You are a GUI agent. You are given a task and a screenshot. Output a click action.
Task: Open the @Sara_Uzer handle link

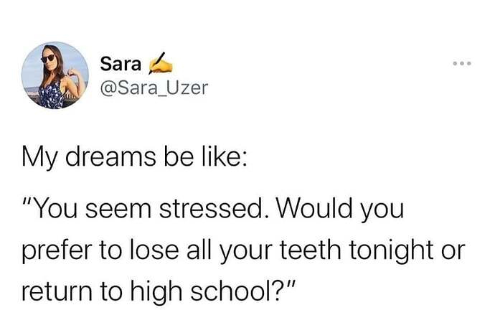pos(154,88)
